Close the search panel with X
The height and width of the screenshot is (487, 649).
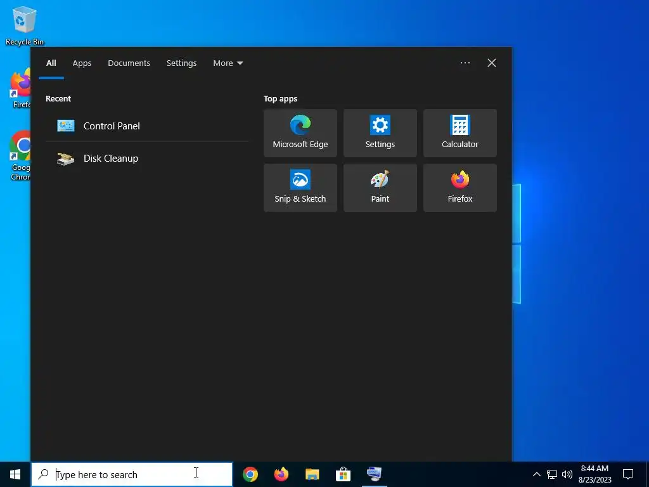pyautogui.click(x=492, y=63)
